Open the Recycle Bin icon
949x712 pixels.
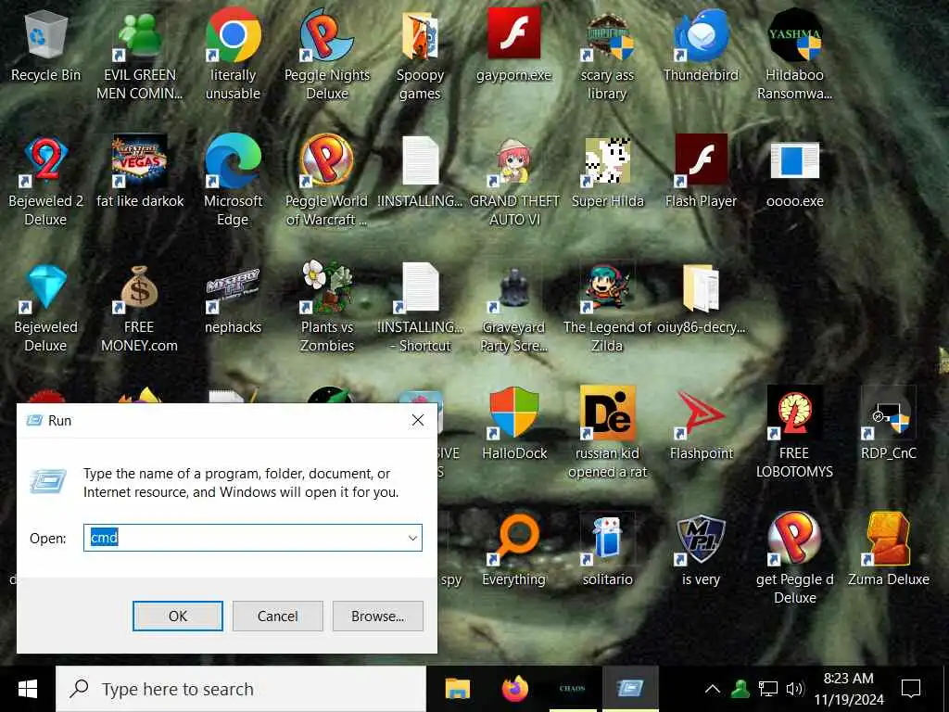(46, 36)
